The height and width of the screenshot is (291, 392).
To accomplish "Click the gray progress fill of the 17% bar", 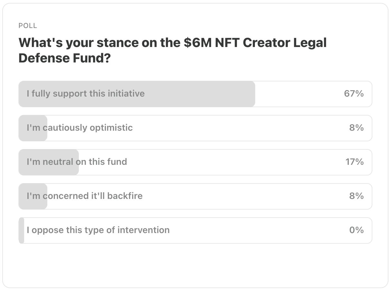I will tap(49, 162).
